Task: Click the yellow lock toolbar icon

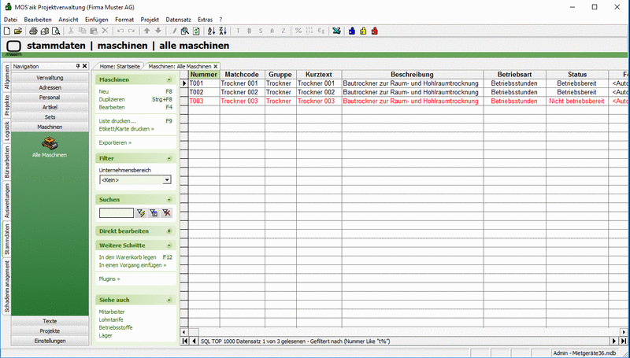Action: [363, 31]
